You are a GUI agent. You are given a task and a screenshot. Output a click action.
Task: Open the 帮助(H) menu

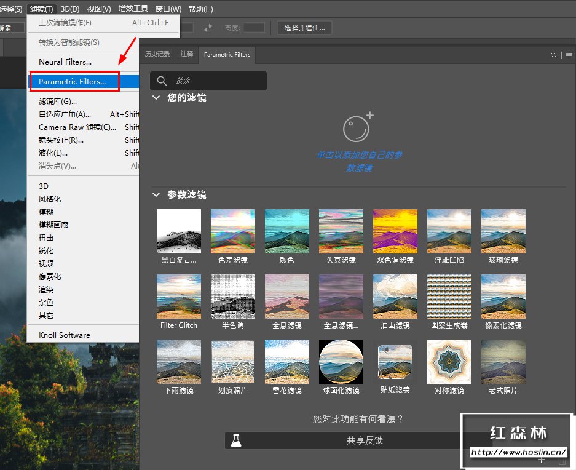200,9
